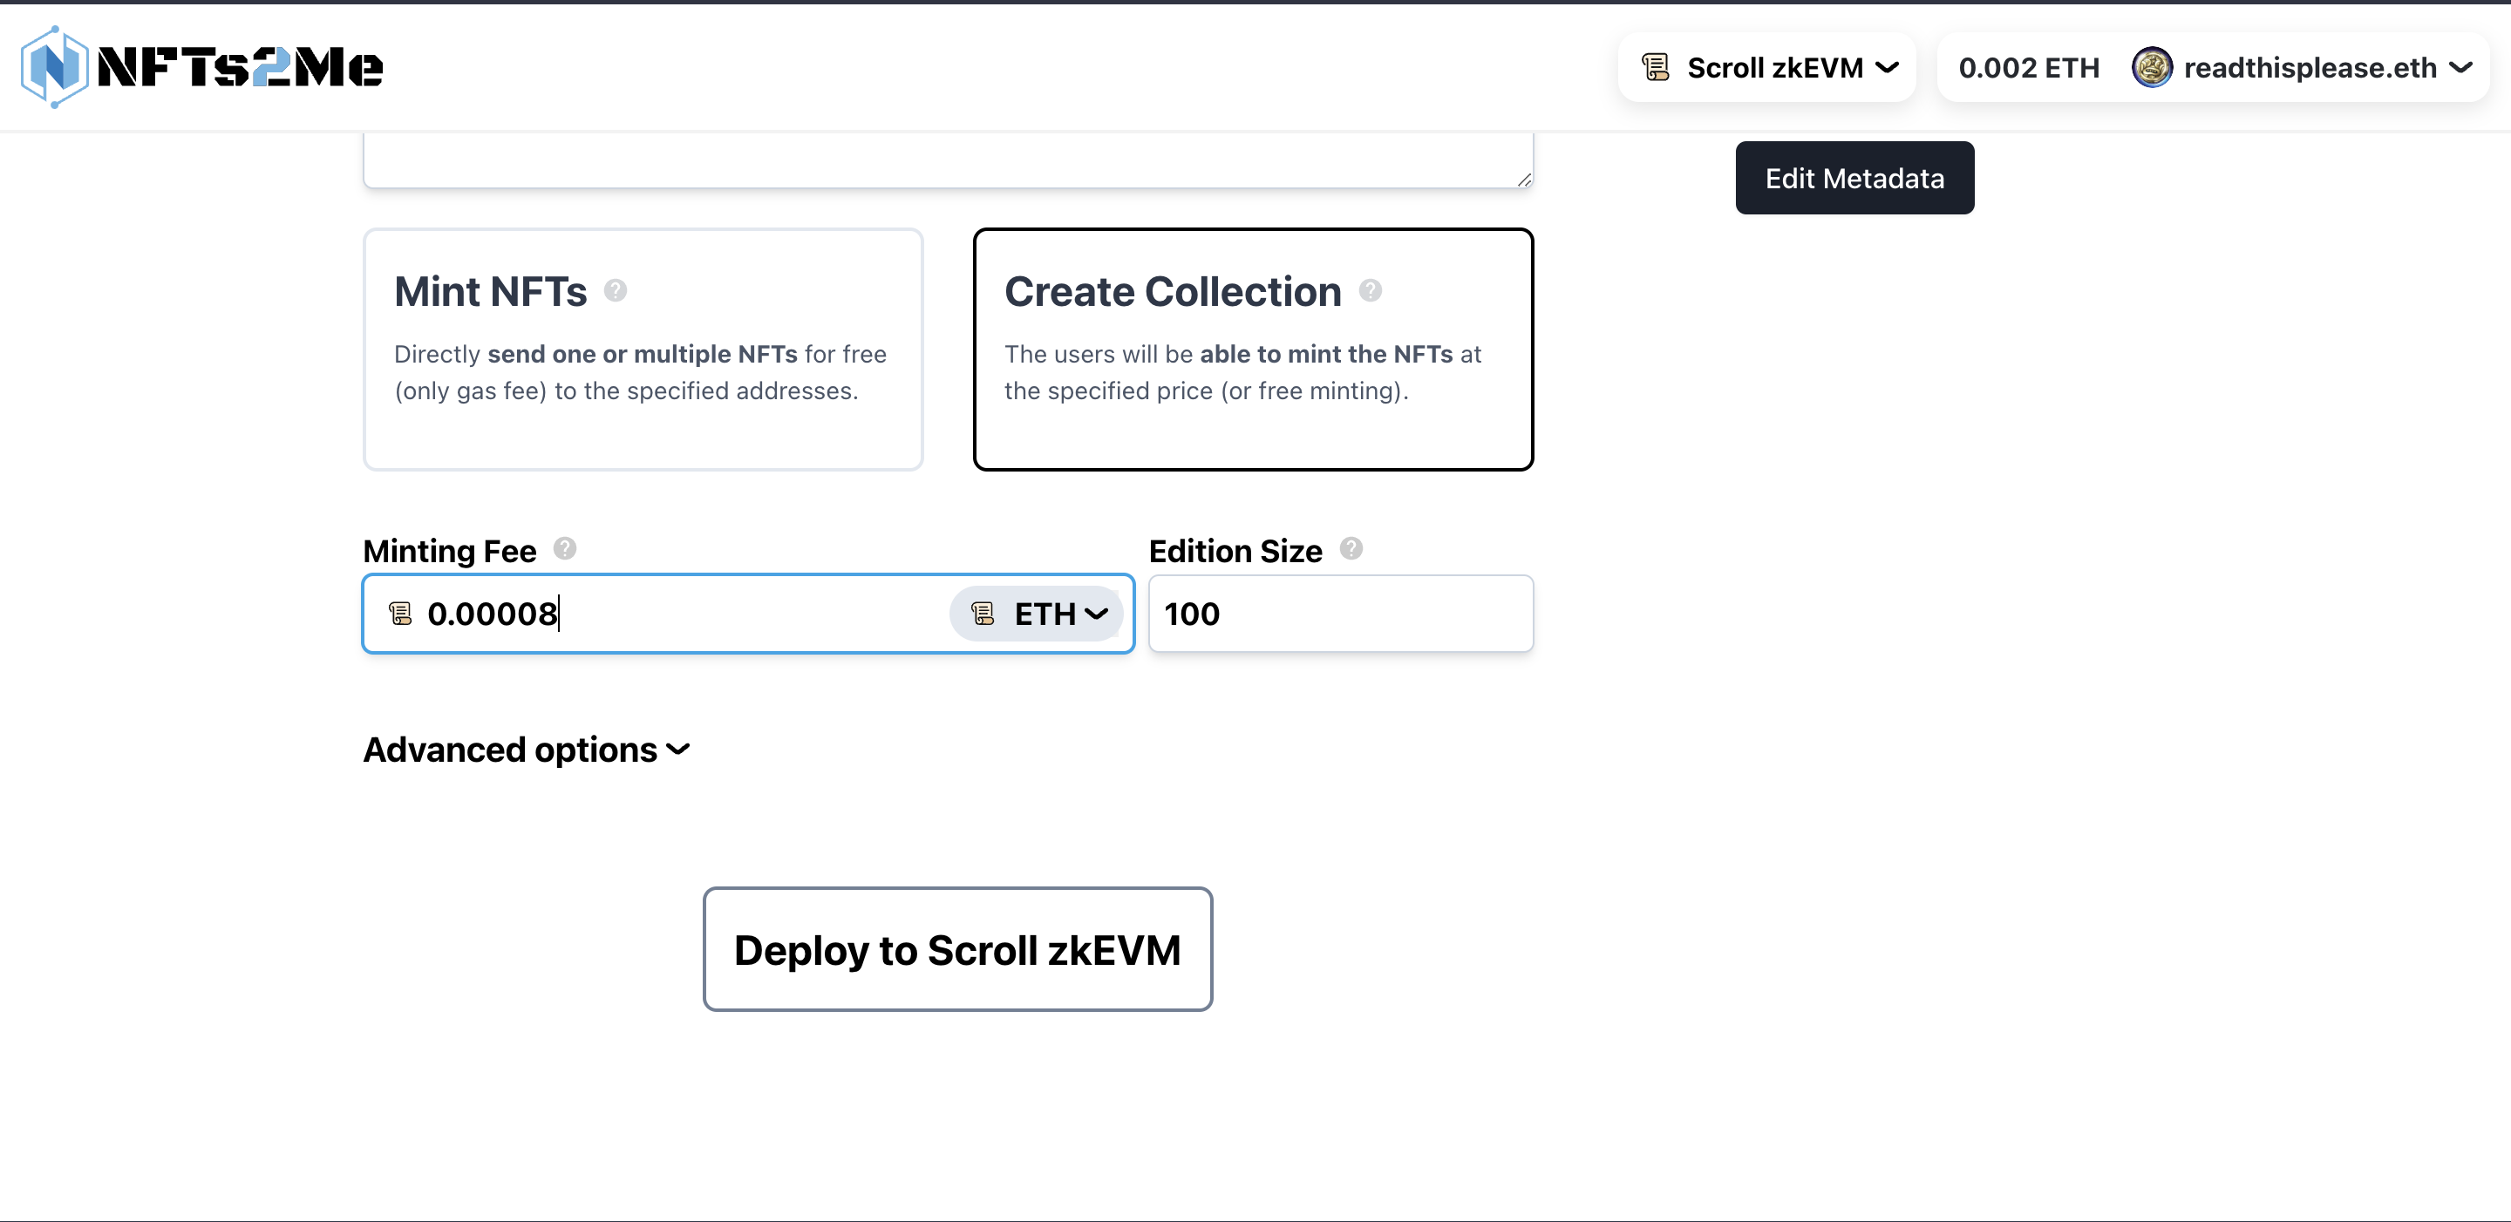
Task: Open the NFTs2Me home logo
Action: pos(201,66)
